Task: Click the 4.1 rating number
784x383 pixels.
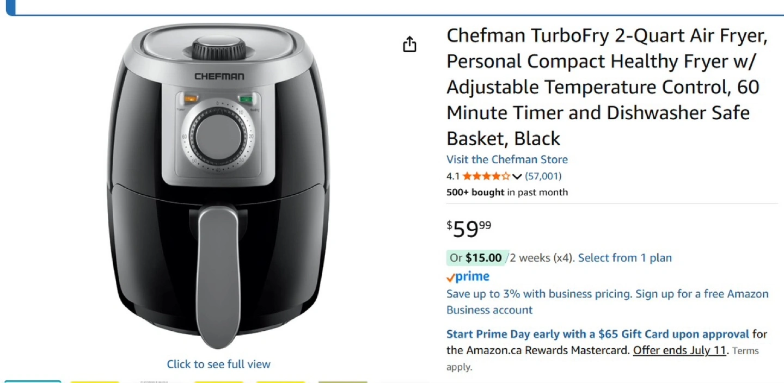Action: [453, 176]
